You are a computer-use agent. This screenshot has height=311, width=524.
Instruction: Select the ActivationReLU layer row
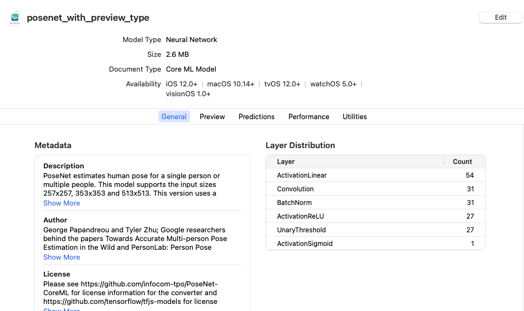[375, 216]
